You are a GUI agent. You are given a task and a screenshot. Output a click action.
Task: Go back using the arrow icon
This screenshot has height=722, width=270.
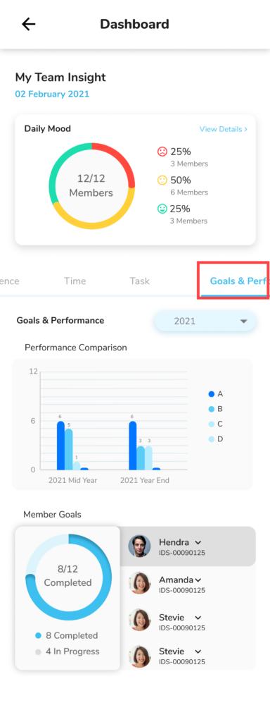[28, 24]
